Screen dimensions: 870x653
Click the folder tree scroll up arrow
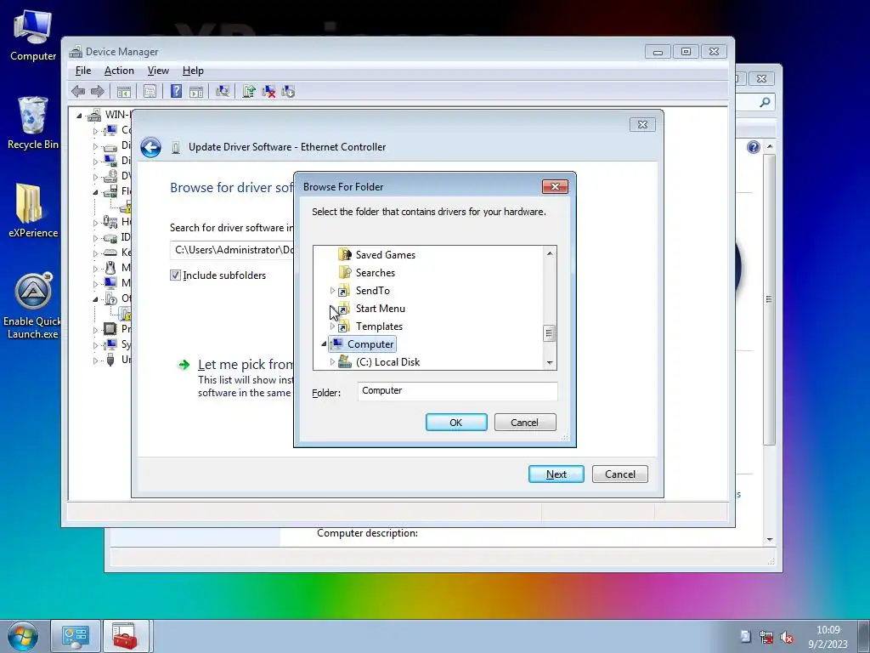click(x=550, y=253)
